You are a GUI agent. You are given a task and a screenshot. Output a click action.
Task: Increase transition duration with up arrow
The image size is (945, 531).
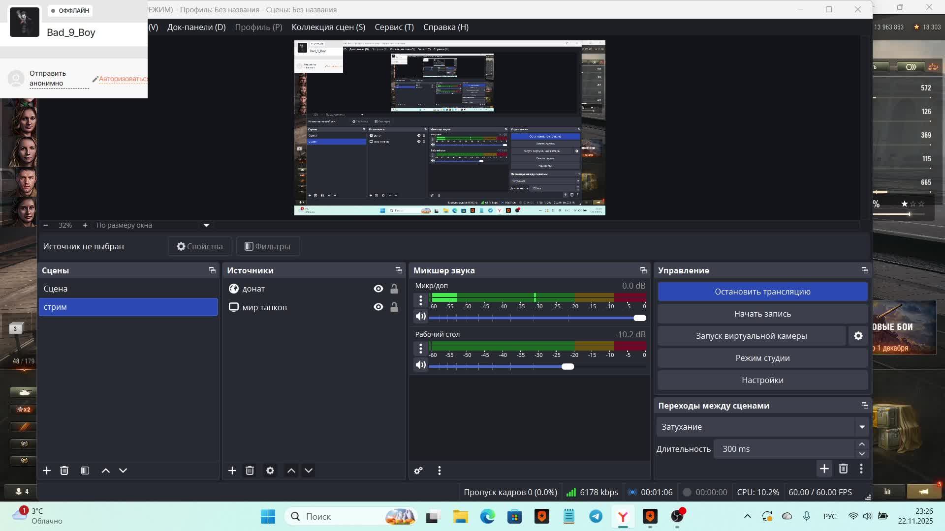point(862,444)
